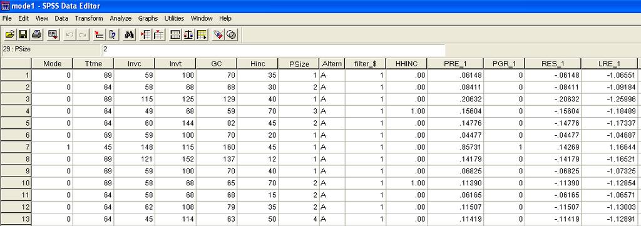Open the Data menu

[61, 18]
